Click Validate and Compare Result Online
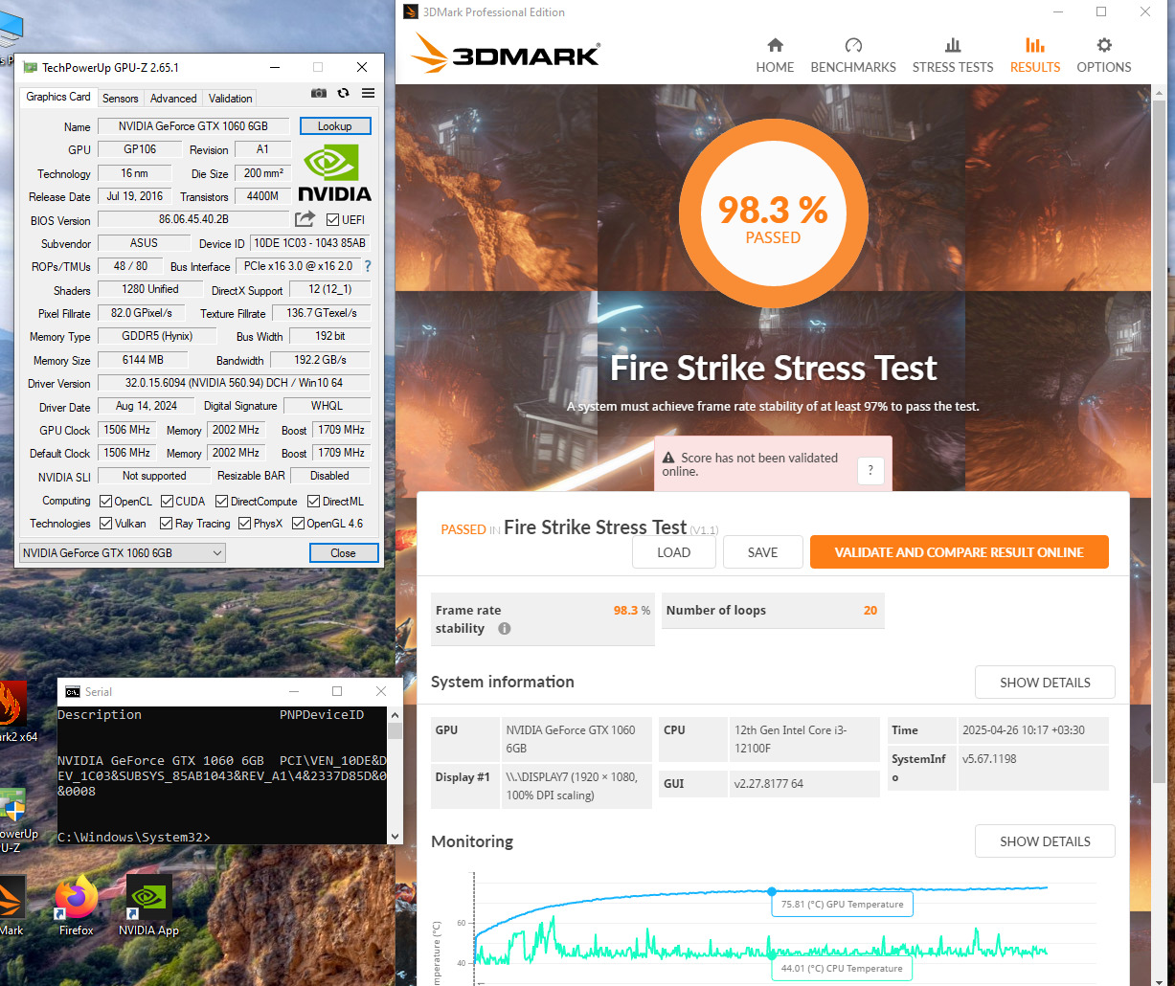The height and width of the screenshot is (986, 1175). tap(959, 552)
